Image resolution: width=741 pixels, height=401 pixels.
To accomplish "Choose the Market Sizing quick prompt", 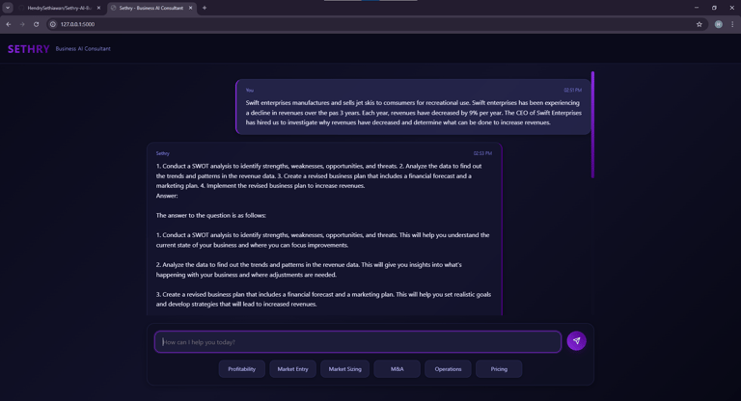I will click(x=345, y=369).
